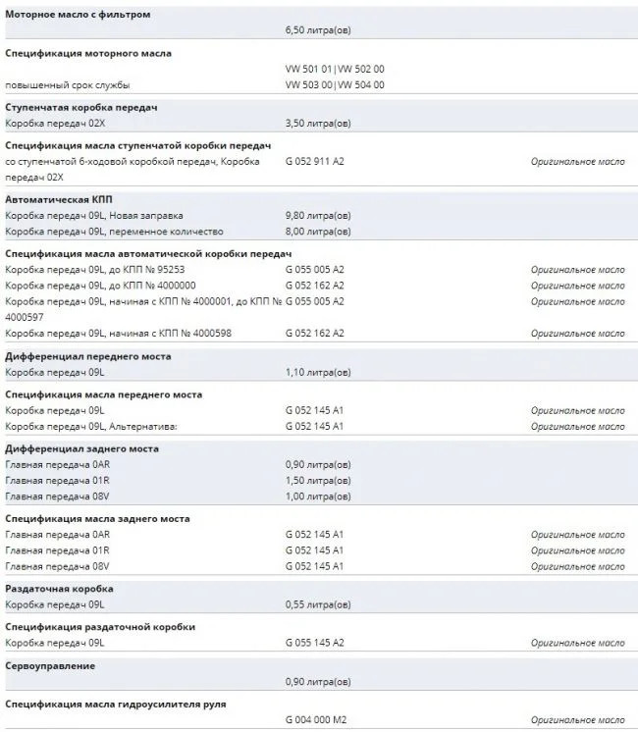Select the 'VW 503 00 | VW 504 00' specification
The image size is (638, 732).
click(x=335, y=84)
